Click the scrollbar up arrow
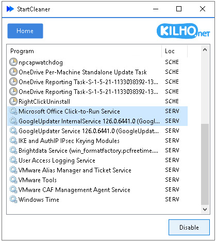This screenshot has width=216, height=241. [x=205, y=50]
